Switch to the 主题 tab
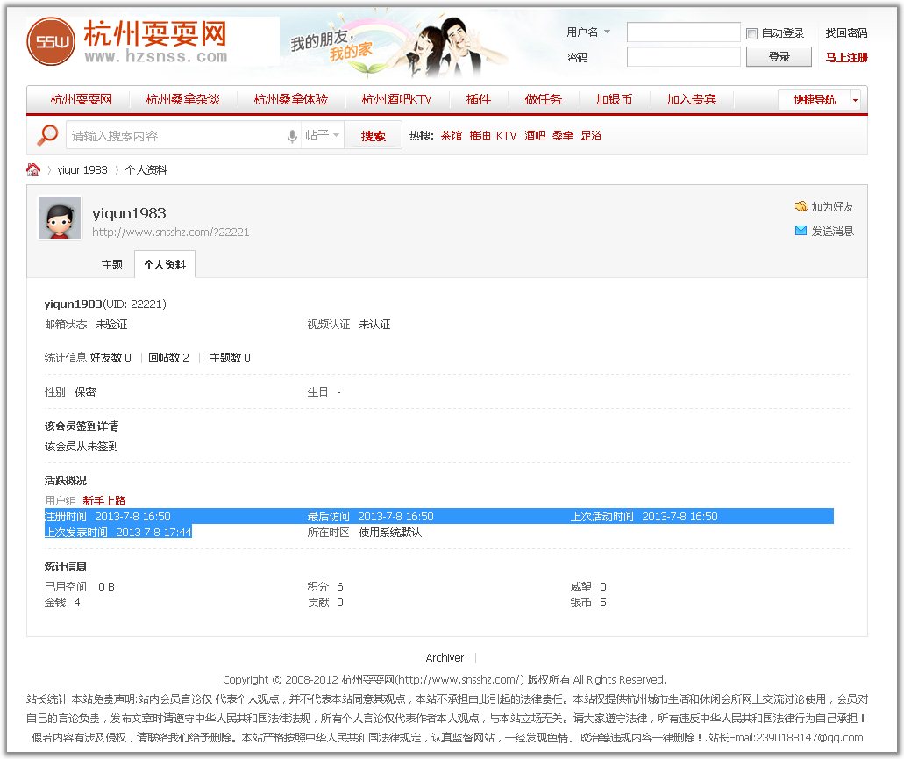The image size is (904, 759). click(x=112, y=264)
